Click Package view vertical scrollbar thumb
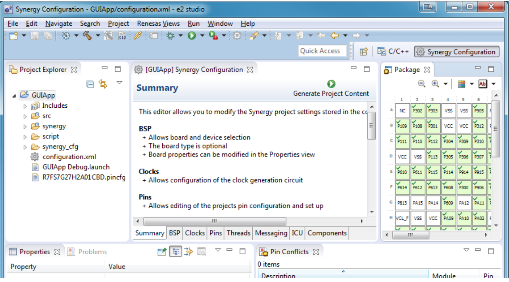509x282 pixels. pos(496,129)
